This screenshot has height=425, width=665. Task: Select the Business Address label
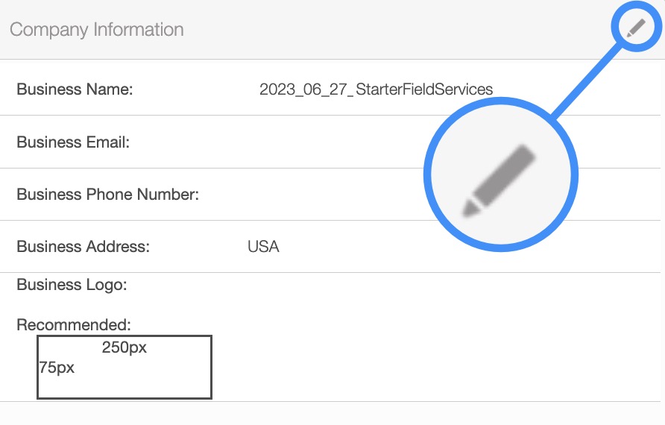[83, 247]
